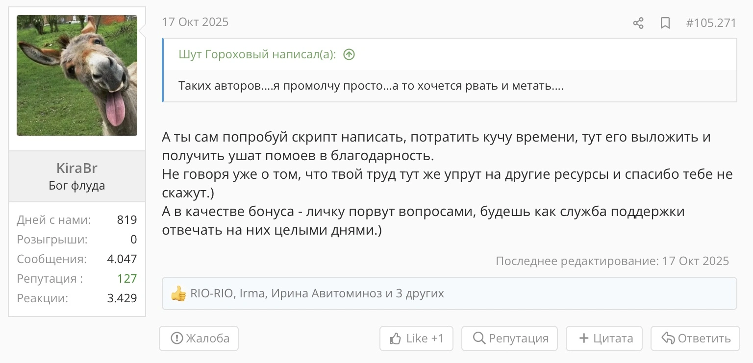Click the messages count 4.047
753x363 pixels.
[x=122, y=259]
